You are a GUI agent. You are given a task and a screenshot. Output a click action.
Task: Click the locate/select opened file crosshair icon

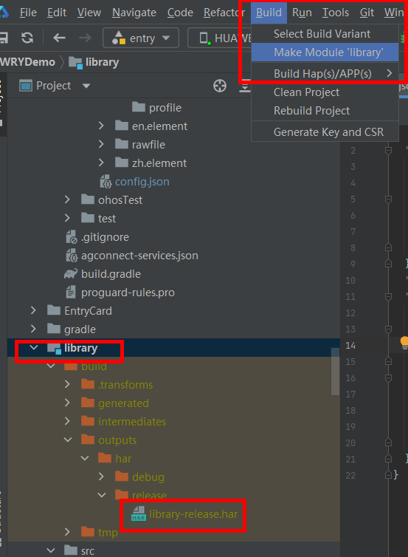point(220,86)
